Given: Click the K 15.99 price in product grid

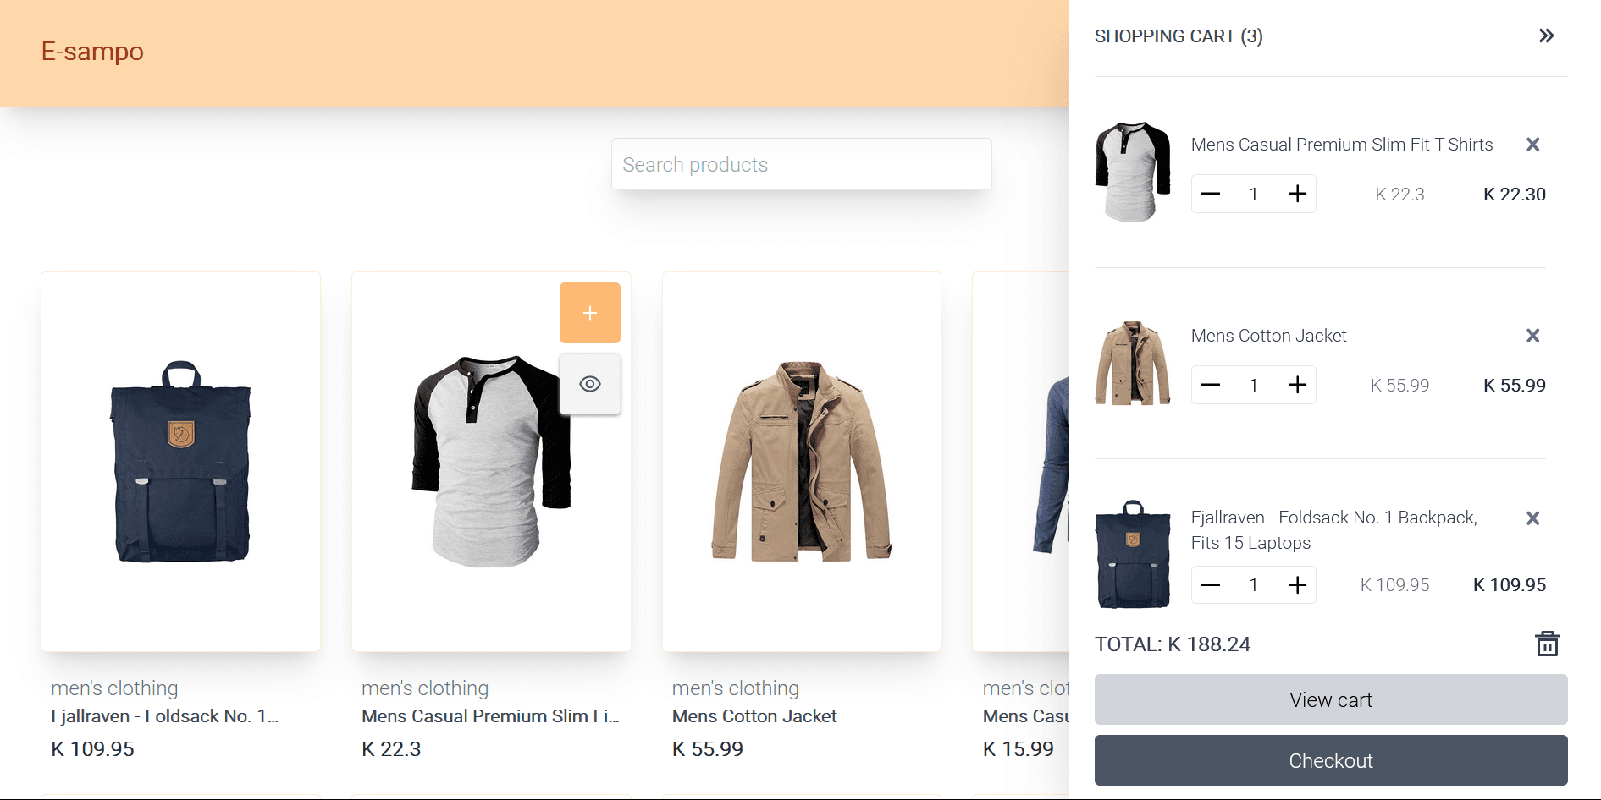Looking at the screenshot, I should (1019, 749).
